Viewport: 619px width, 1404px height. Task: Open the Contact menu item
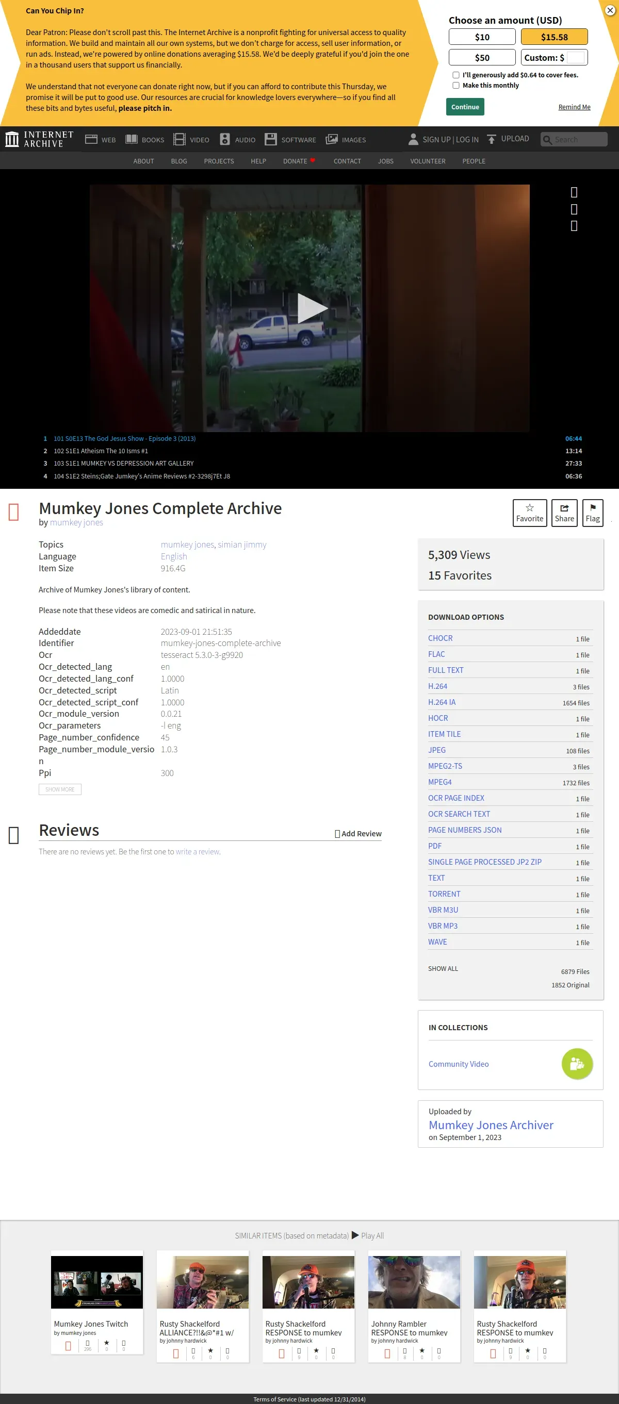tap(347, 161)
